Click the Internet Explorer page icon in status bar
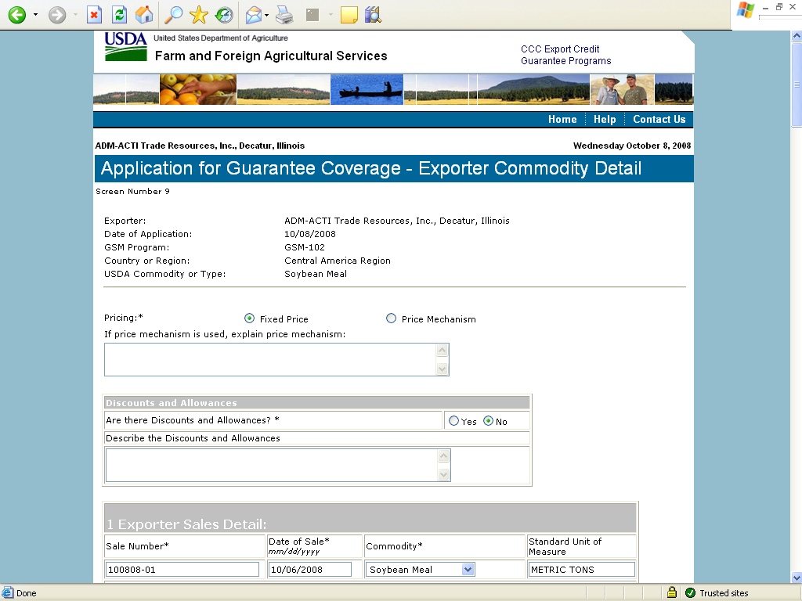This screenshot has height=601, width=802. (x=7, y=593)
